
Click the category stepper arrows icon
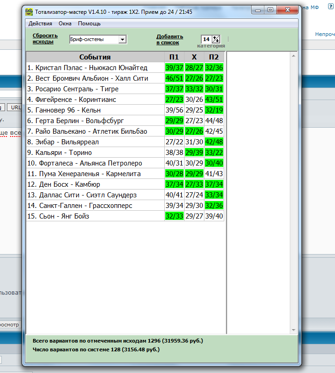(216, 39)
